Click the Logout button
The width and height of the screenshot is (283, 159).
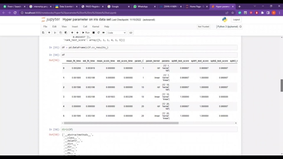[x=236, y=20]
